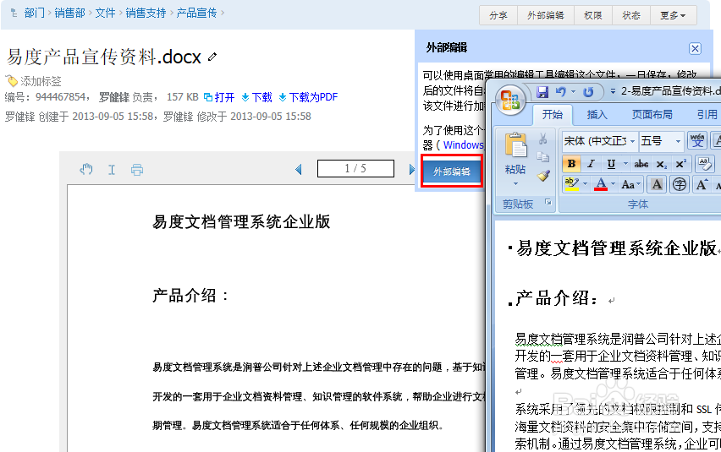Click the blue 外部编辑 panel button

(x=452, y=172)
